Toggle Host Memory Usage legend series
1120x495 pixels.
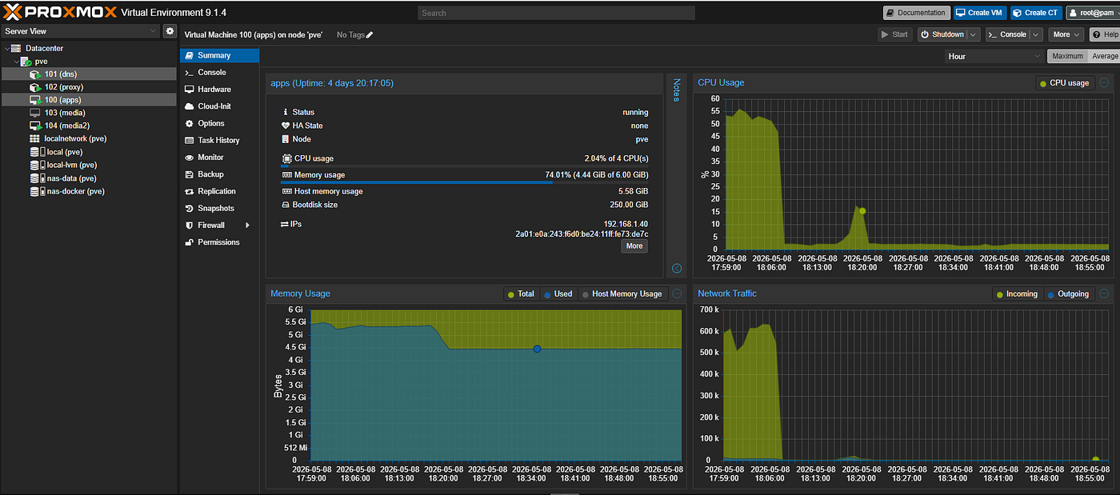pos(622,294)
